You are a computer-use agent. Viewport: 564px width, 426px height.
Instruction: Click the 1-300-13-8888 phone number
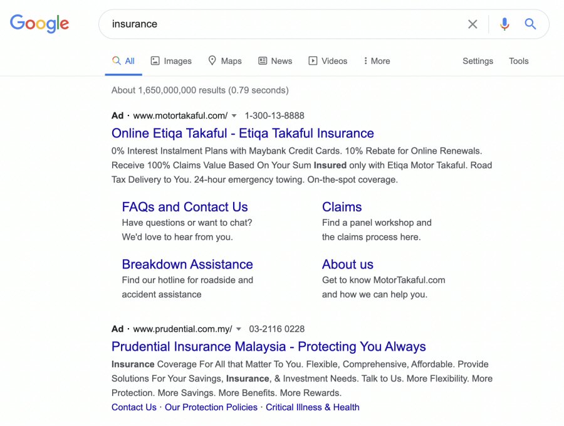pyautogui.click(x=274, y=115)
